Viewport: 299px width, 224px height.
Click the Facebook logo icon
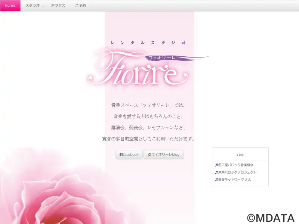coord(121,155)
